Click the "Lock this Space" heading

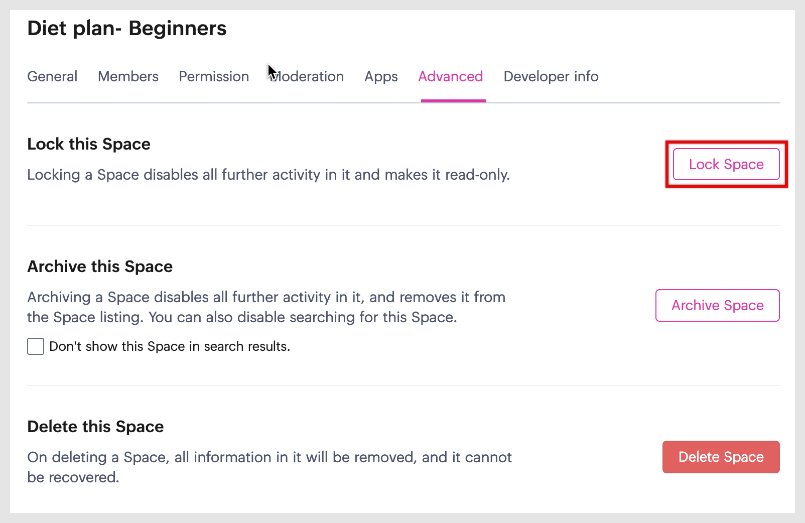[89, 144]
